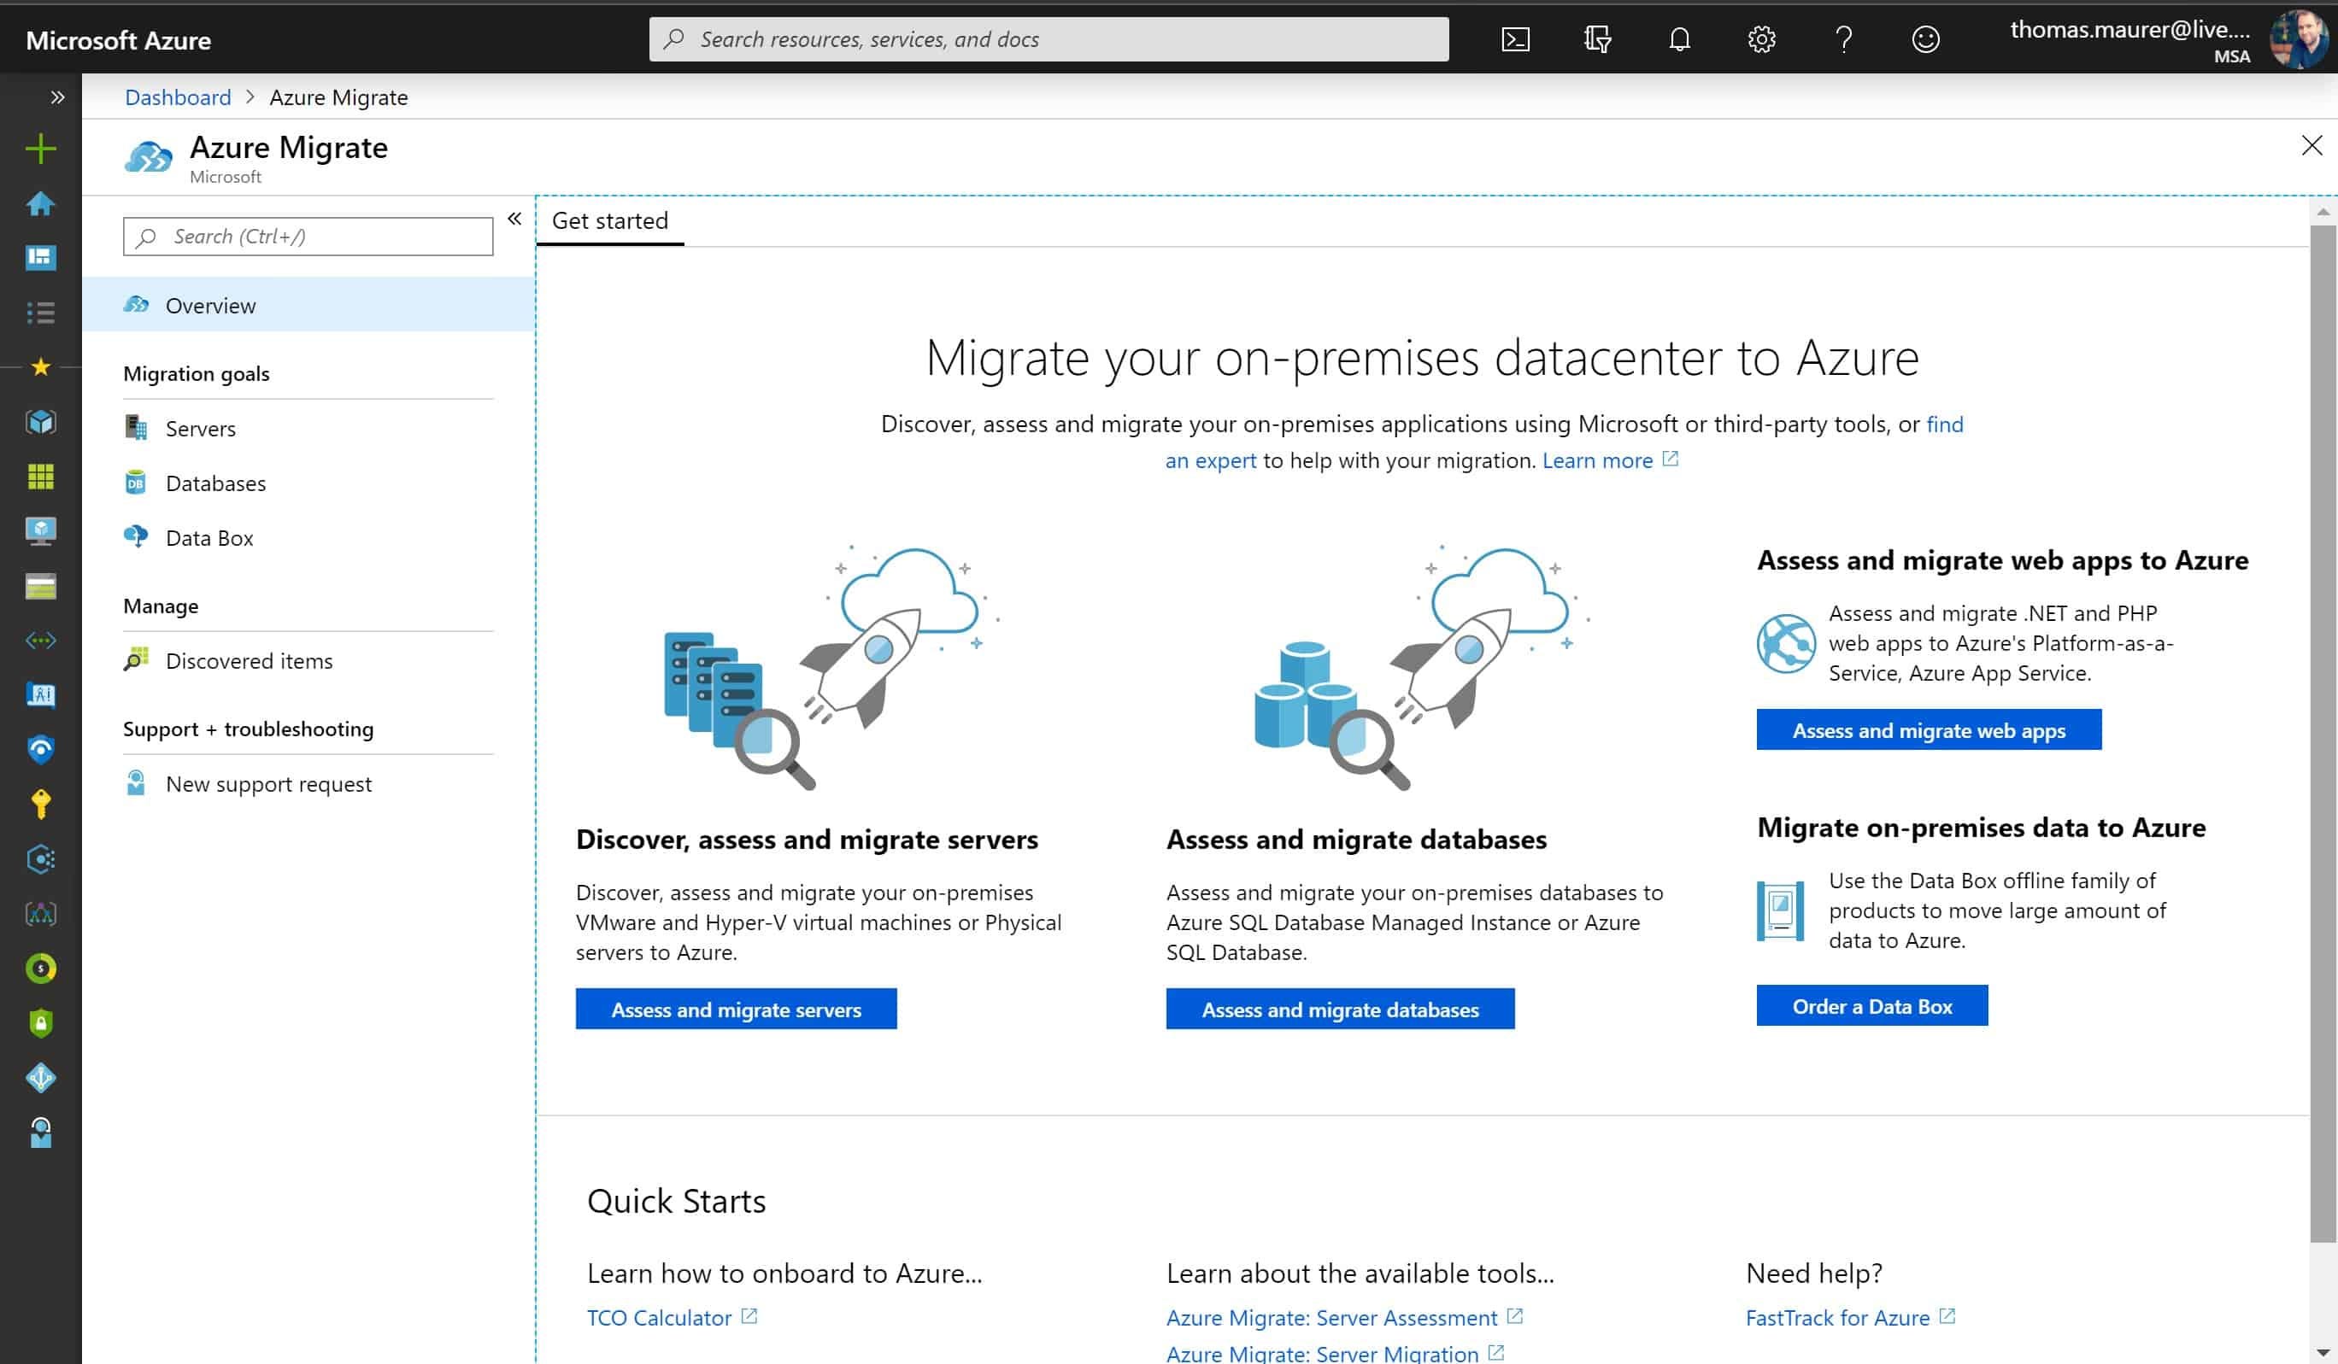The width and height of the screenshot is (2338, 1364).
Task: Go to the Dashboard breadcrumb
Action: [x=178, y=97]
